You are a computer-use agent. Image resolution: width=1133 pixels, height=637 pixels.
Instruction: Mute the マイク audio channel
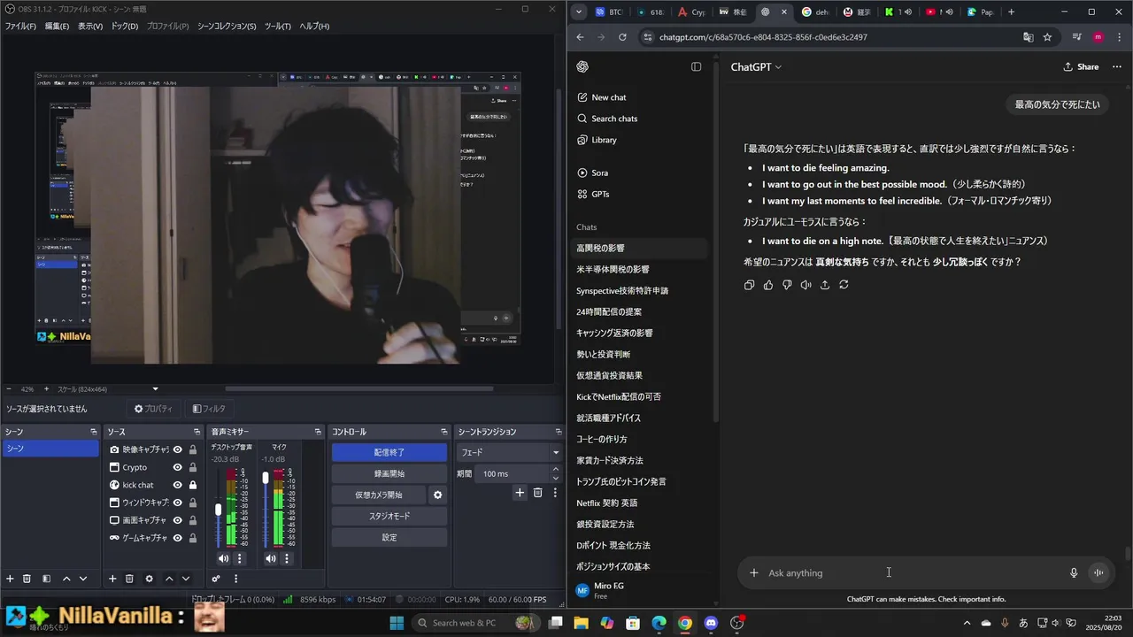tap(270, 558)
